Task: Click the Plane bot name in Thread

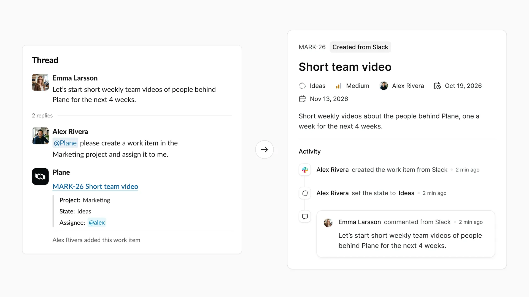Action: click(61, 172)
